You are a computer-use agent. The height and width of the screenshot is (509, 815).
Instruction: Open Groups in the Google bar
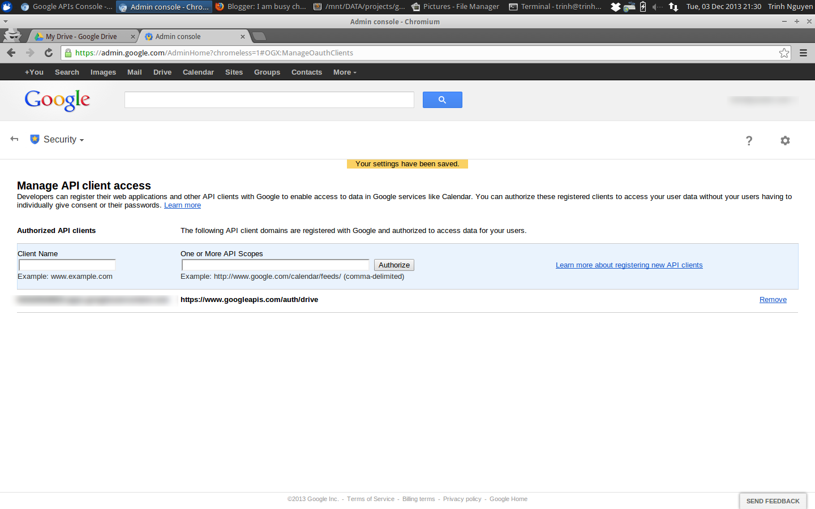[267, 72]
